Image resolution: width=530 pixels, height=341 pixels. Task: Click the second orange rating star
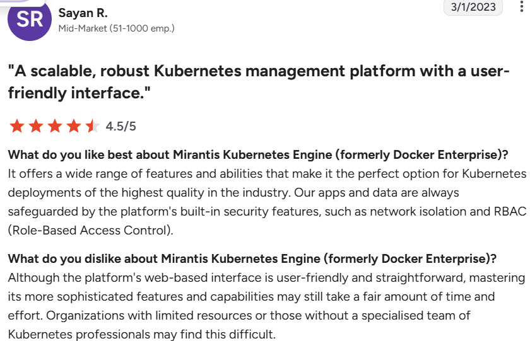36,126
